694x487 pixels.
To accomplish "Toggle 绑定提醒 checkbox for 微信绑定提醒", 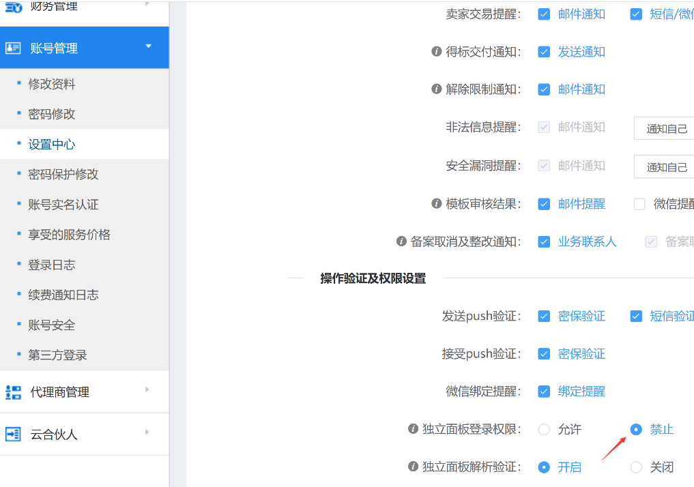I will pos(544,392).
